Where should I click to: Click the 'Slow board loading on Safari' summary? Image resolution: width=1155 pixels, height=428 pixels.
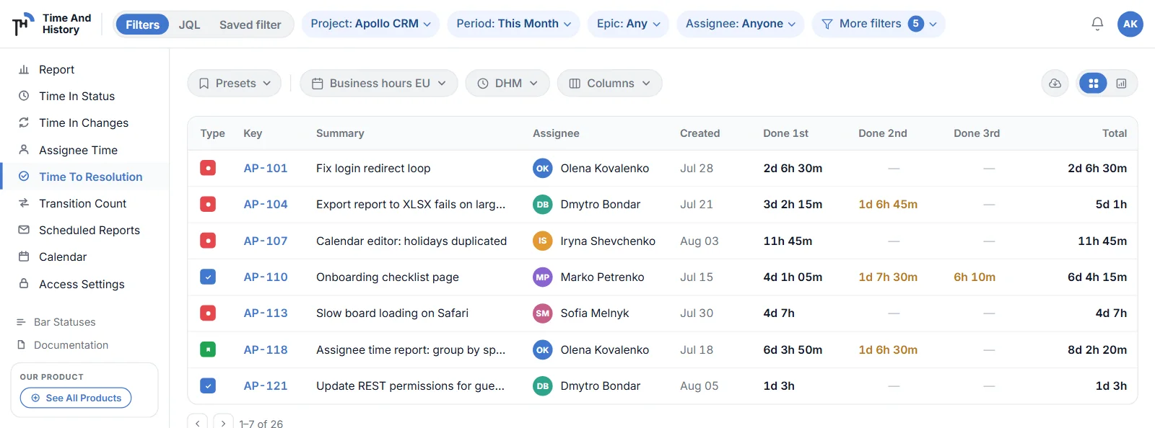coord(392,313)
